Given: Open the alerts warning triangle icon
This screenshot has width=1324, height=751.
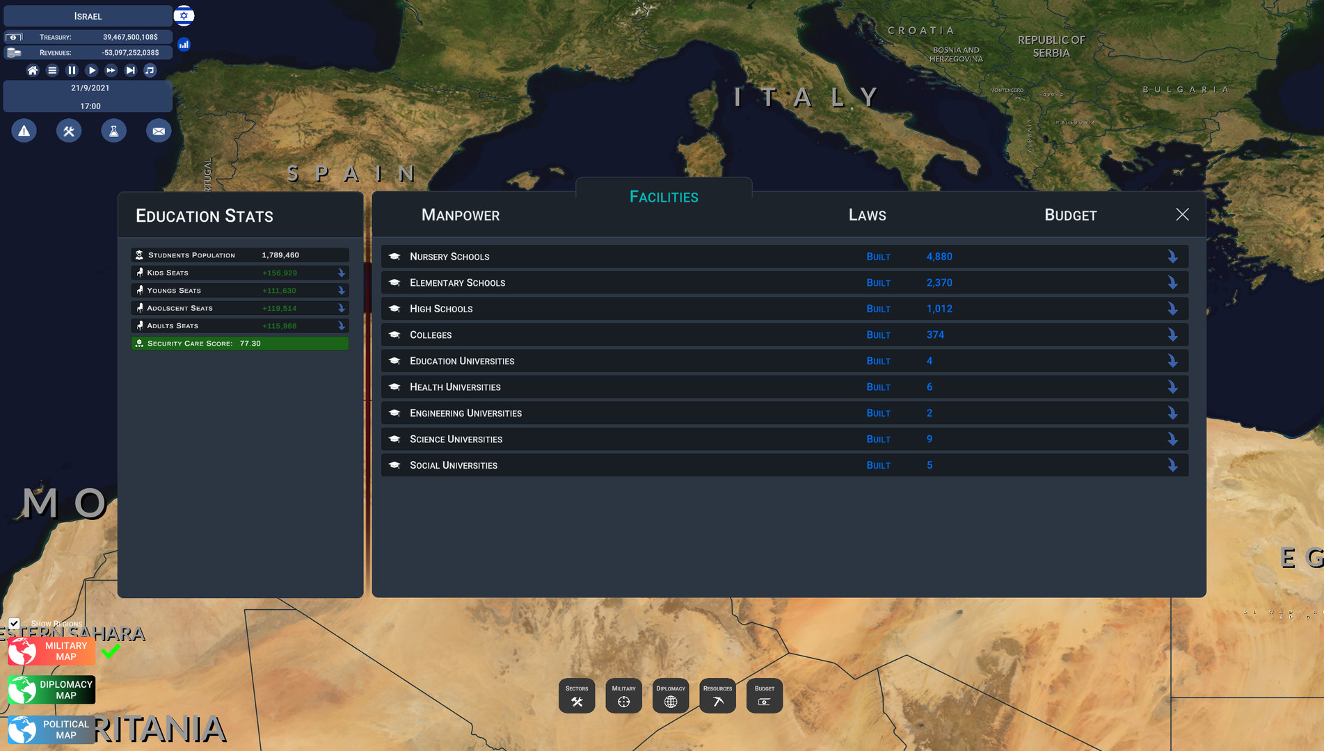Looking at the screenshot, I should [24, 131].
